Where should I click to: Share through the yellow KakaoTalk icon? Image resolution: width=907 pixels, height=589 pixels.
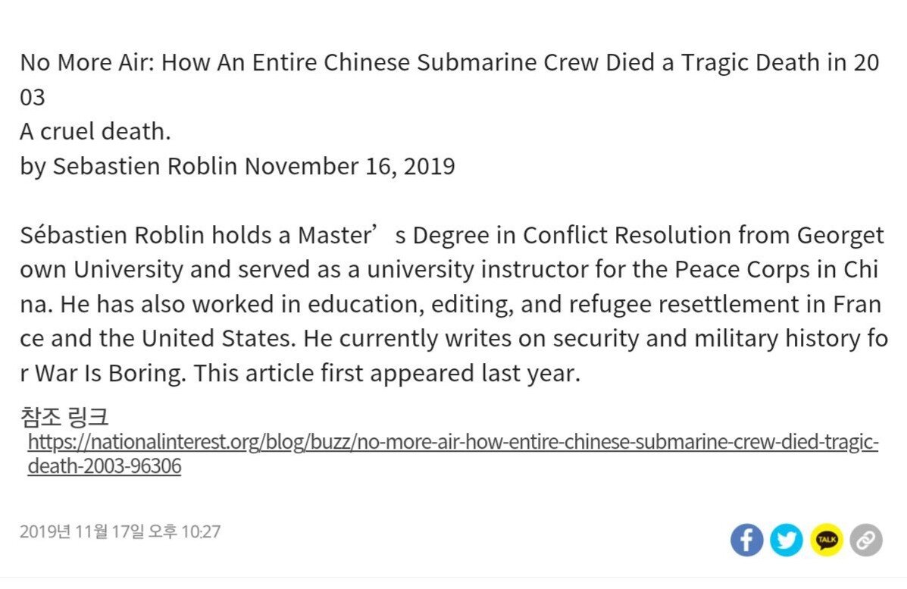[826, 540]
